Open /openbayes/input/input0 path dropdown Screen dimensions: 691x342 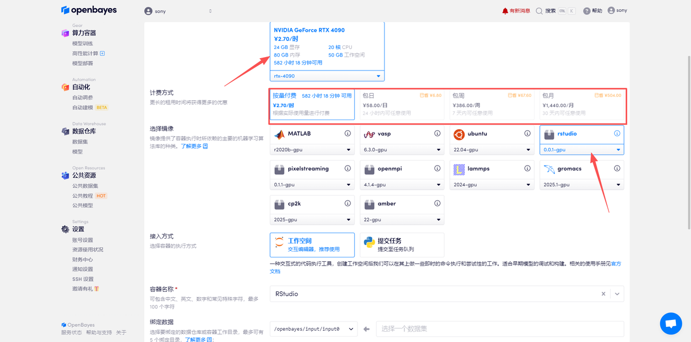(314, 329)
